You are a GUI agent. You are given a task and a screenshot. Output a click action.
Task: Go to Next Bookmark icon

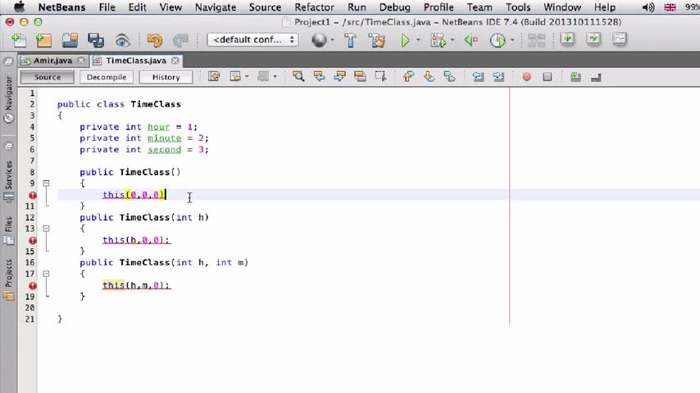pos(429,77)
